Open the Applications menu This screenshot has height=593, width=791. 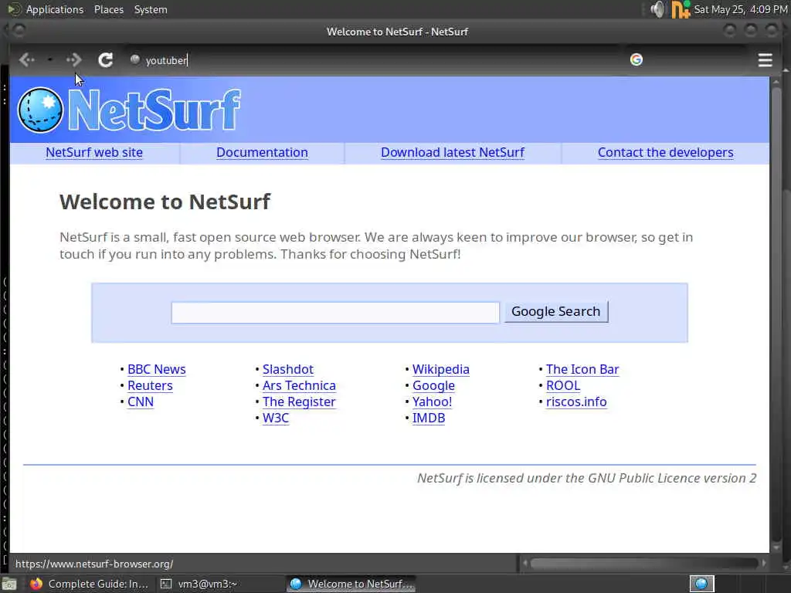click(x=55, y=9)
